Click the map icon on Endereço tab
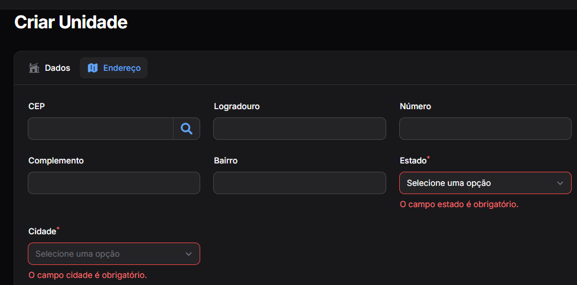This screenshot has width=577, height=285. 93,68
